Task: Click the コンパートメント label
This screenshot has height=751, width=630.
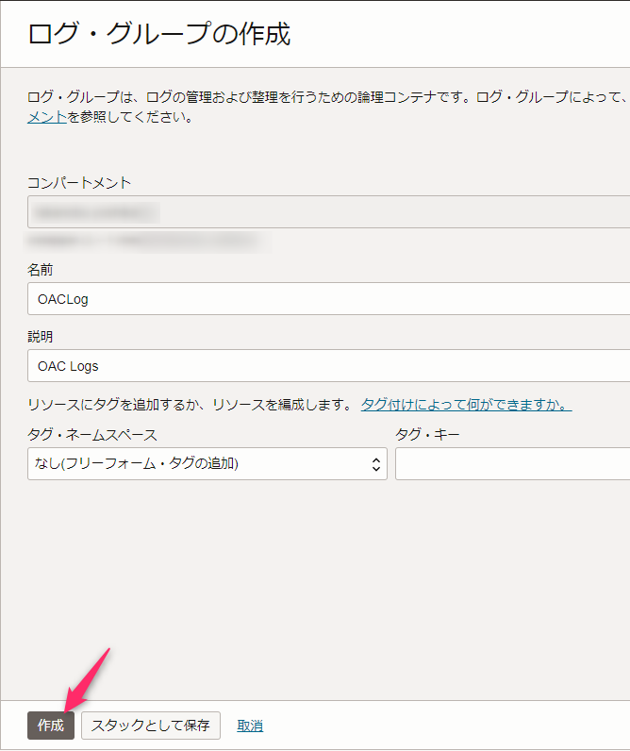Action: click(79, 182)
